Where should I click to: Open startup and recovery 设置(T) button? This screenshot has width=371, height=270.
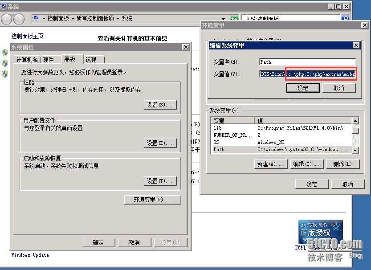(x=160, y=181)
